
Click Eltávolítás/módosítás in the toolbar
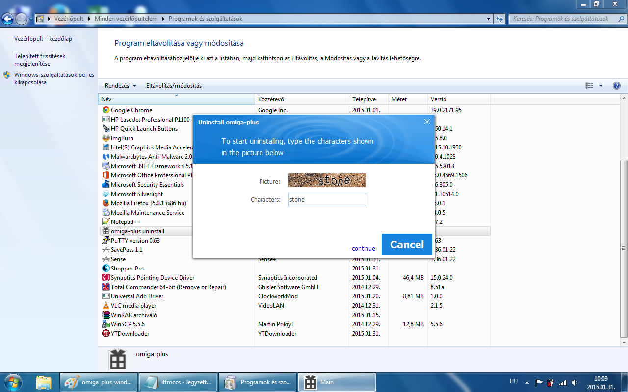(x=174, y=86)
